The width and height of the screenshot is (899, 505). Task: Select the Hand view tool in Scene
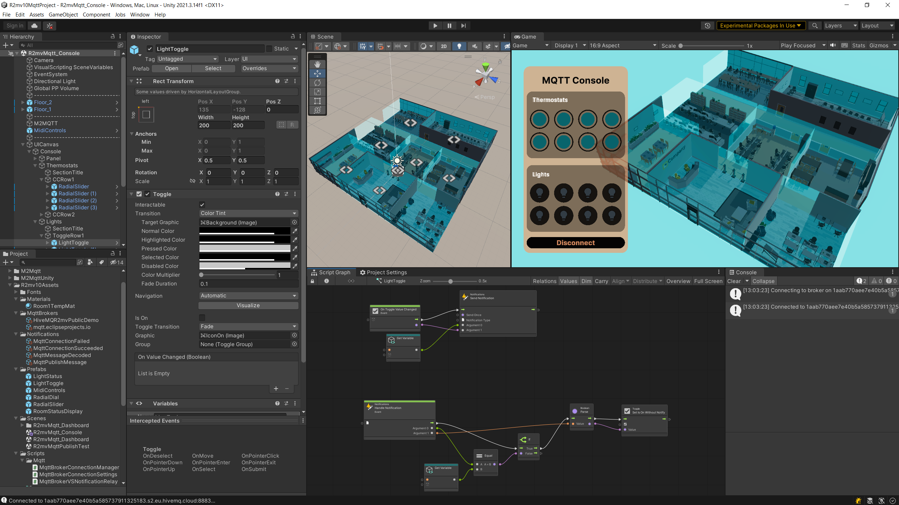click(x=317, y=64)
